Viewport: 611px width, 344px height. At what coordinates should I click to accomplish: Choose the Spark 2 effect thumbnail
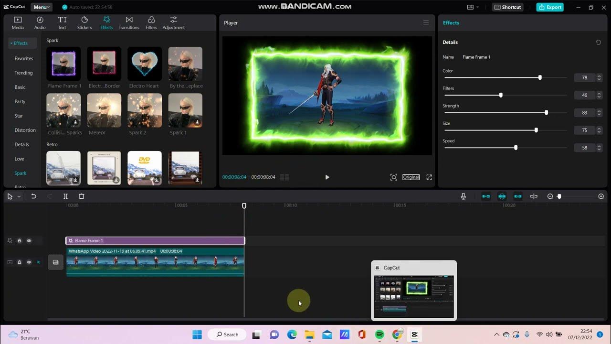[x=145, y=110]
